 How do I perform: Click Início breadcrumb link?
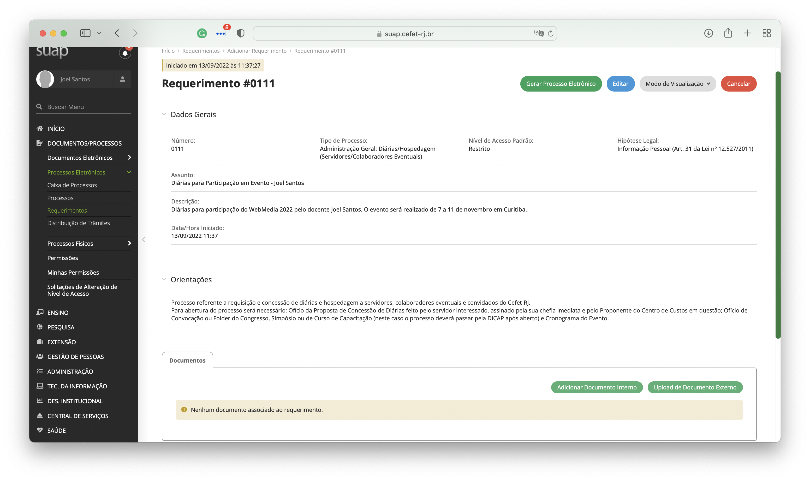click(168, 51)
